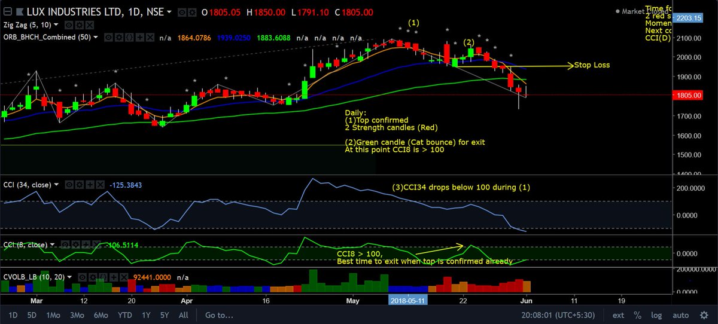Viewport: 718px width, 324px height.
Task: Set chart range to 5Y
Action: 165,315
